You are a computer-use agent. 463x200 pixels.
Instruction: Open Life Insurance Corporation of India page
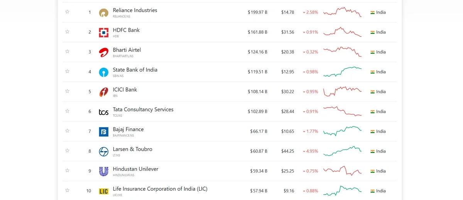point(160,189)
